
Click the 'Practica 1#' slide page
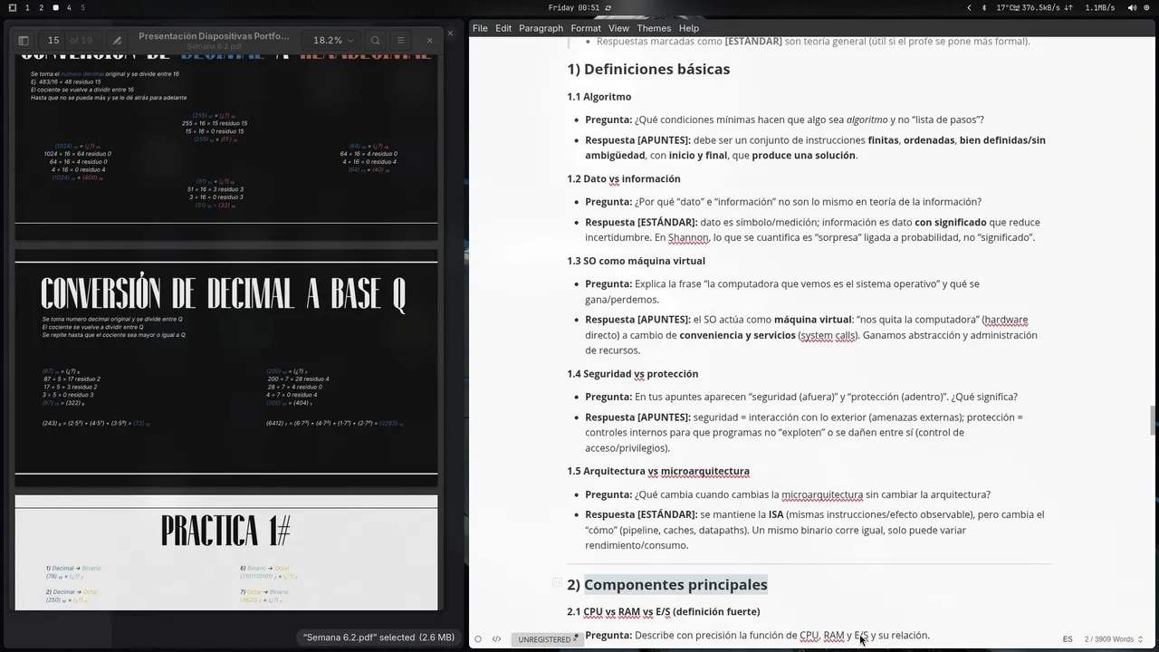tap(226, 552)
